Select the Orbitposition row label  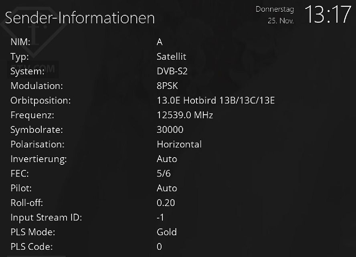coord(40,101)
